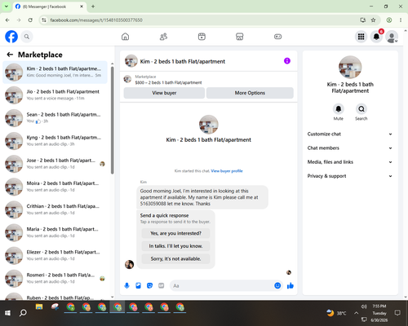This screenshot has width=408, height=326.
Task: Click View buyer button
Action: 164,93
